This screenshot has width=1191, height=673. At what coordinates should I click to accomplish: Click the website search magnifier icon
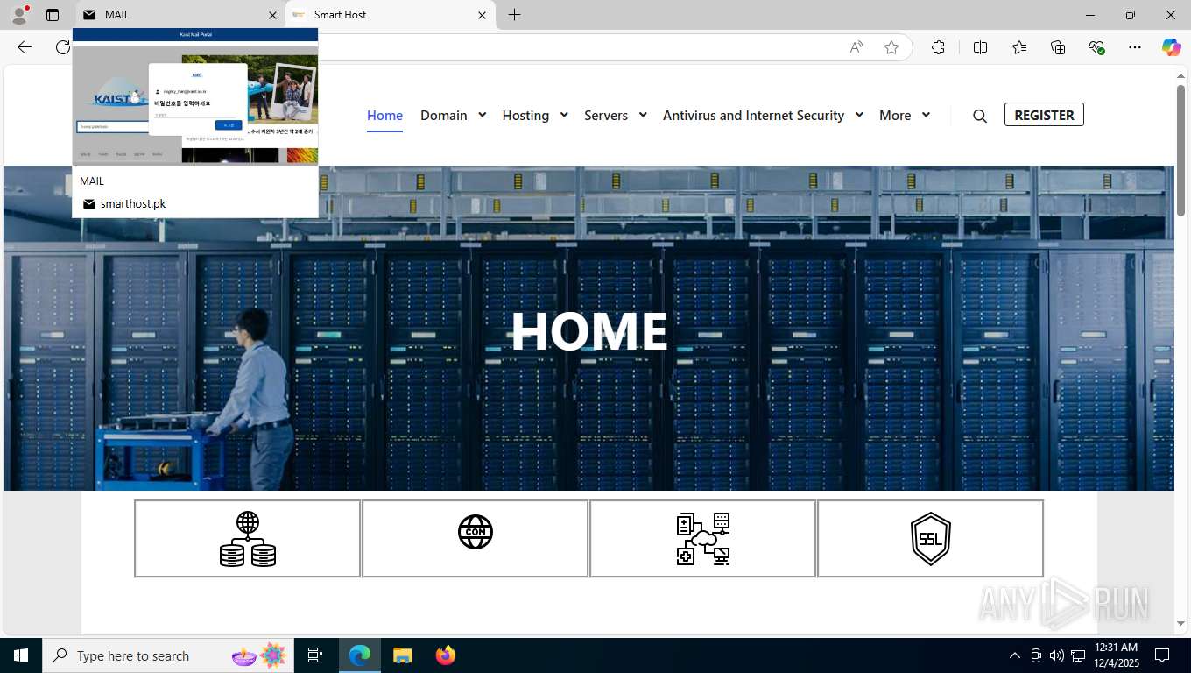click(980, 116)
